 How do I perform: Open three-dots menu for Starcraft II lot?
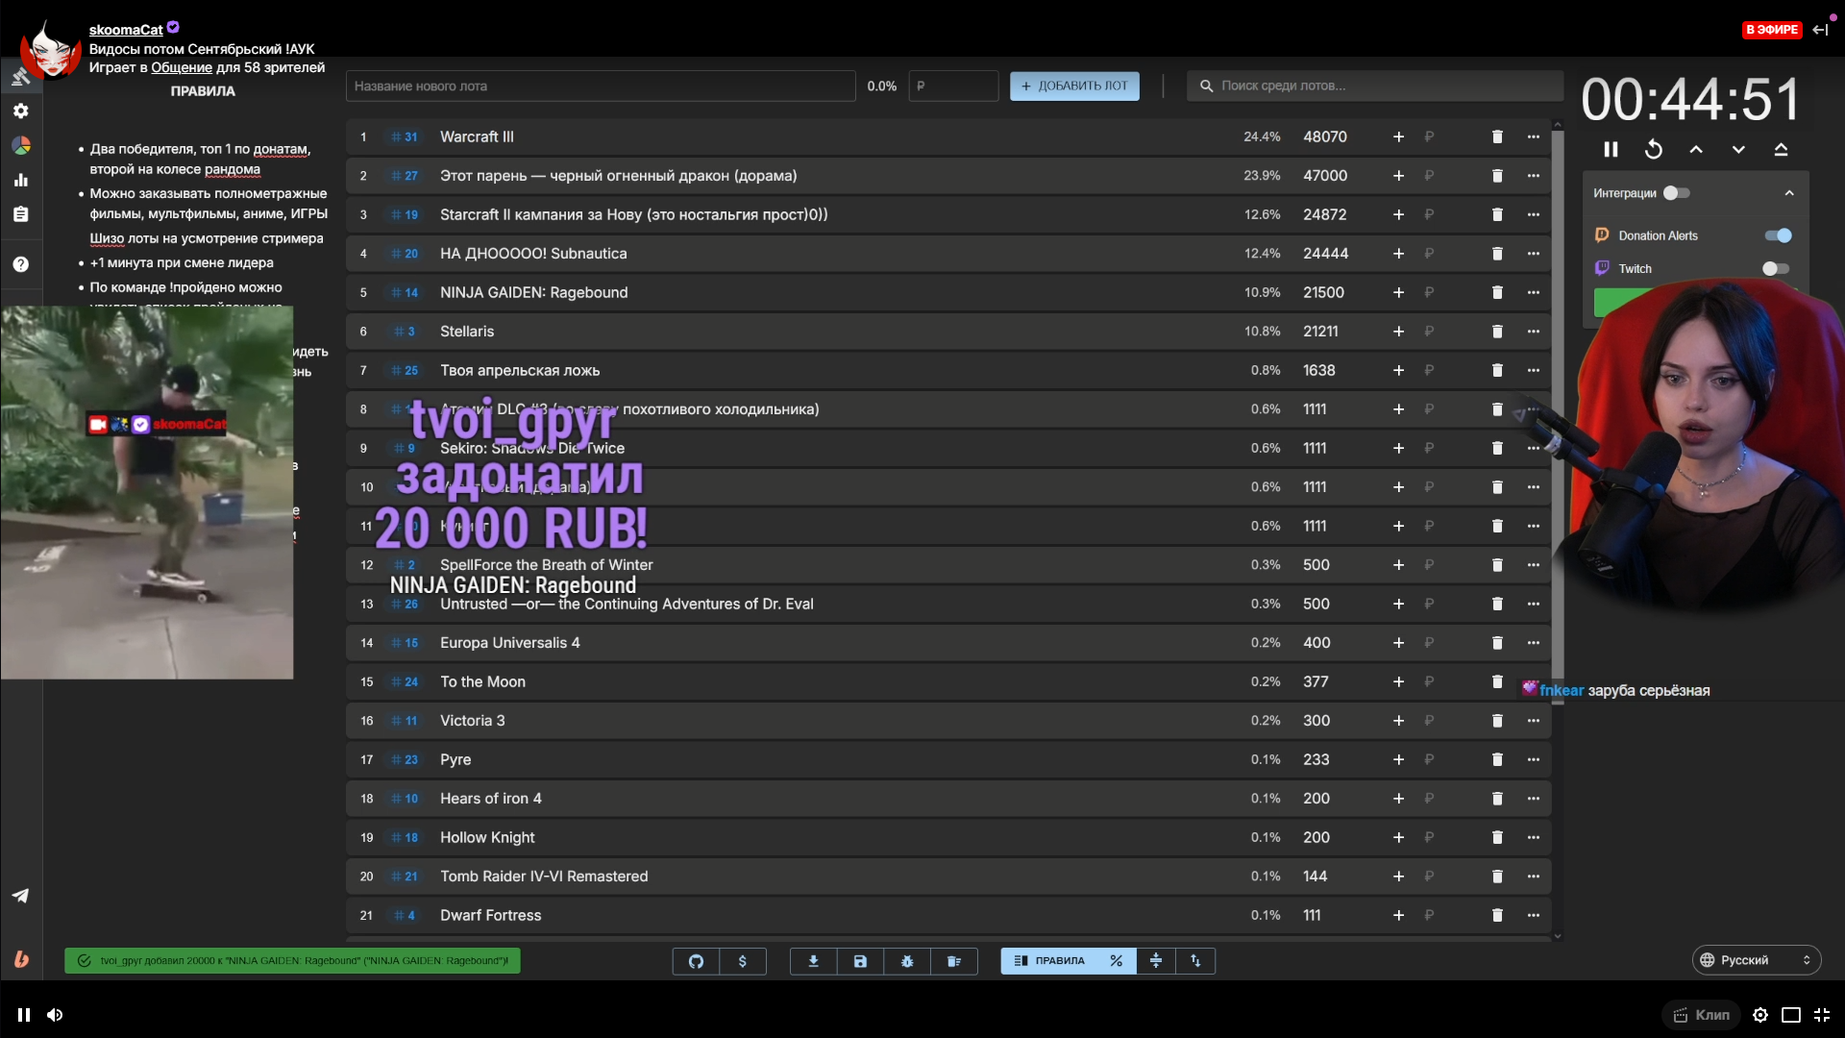(1533, 214)
